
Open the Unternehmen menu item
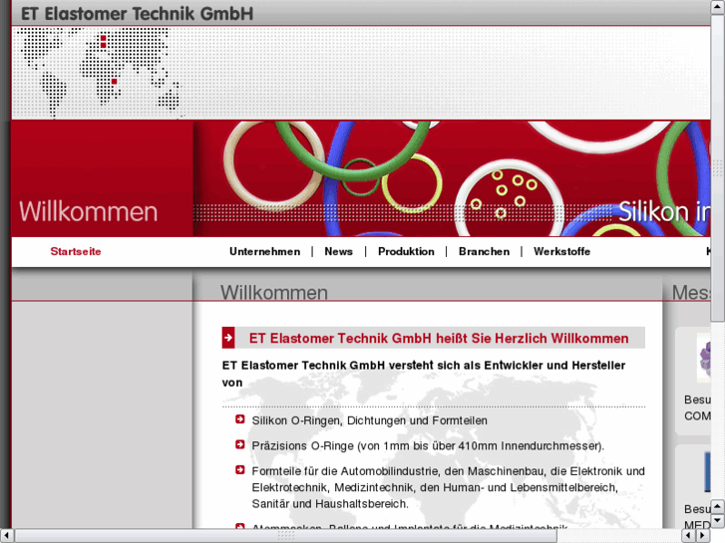point(264,251)
